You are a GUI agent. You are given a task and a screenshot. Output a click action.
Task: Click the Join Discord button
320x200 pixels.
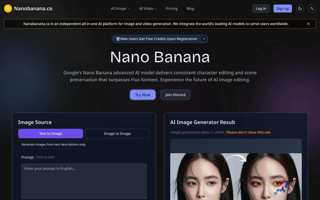[x=175, y=94]
